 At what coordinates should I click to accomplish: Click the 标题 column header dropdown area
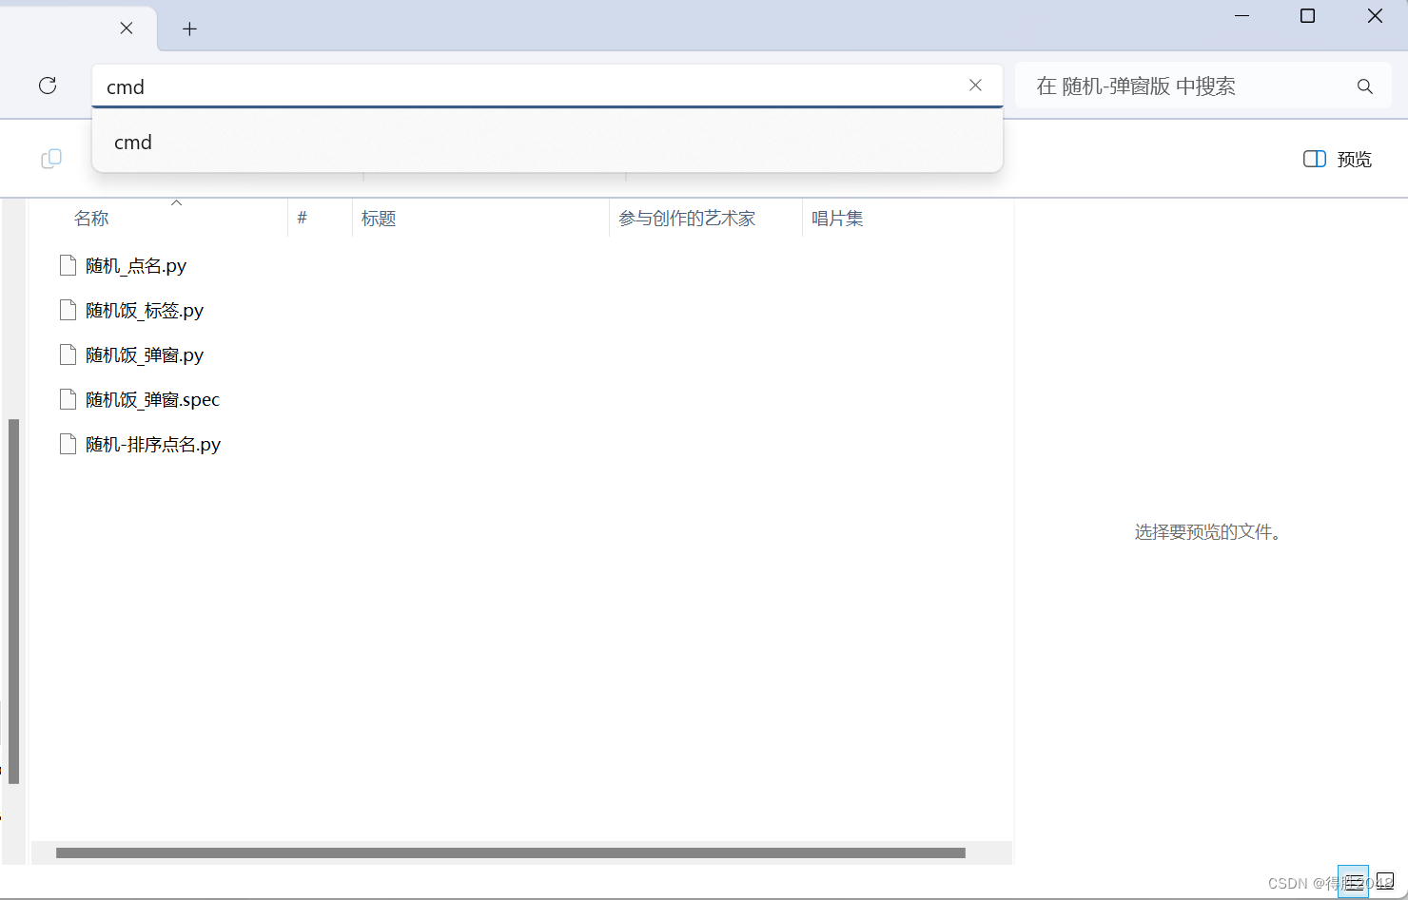point(379,218)
